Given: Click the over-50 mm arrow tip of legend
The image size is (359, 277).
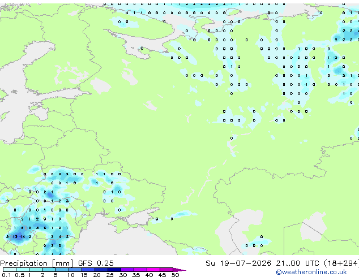Looking at the screenshot, I should (x=179, y=270).
